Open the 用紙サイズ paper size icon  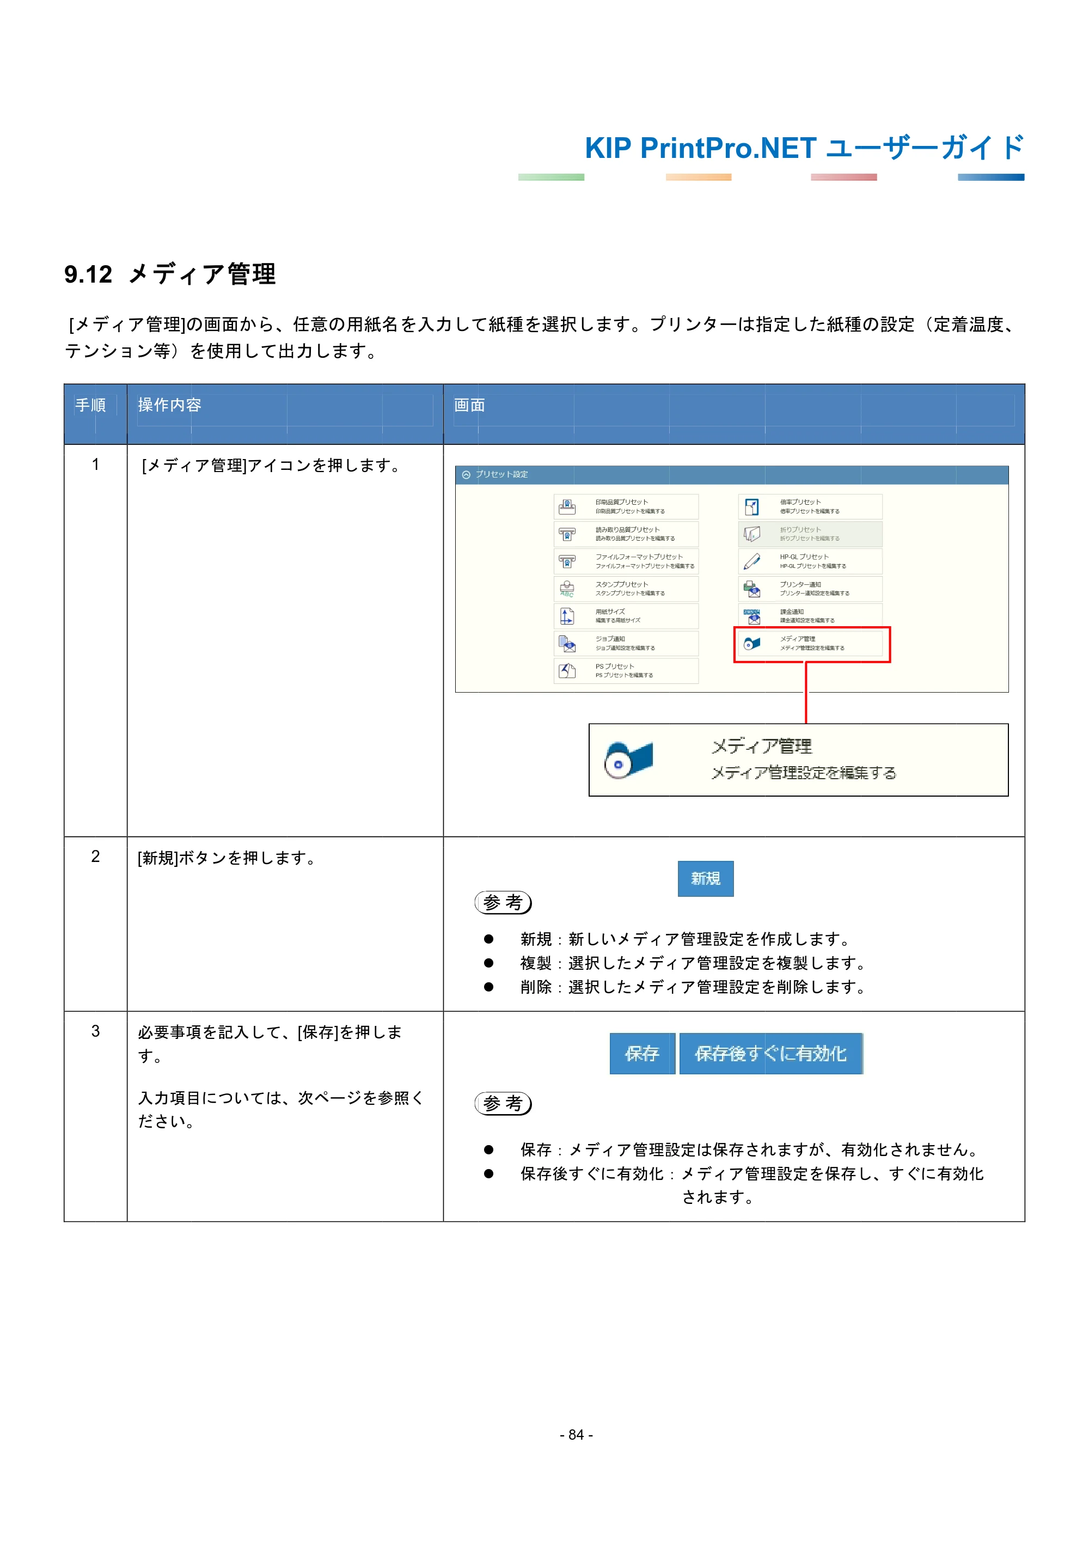[567, 615]
